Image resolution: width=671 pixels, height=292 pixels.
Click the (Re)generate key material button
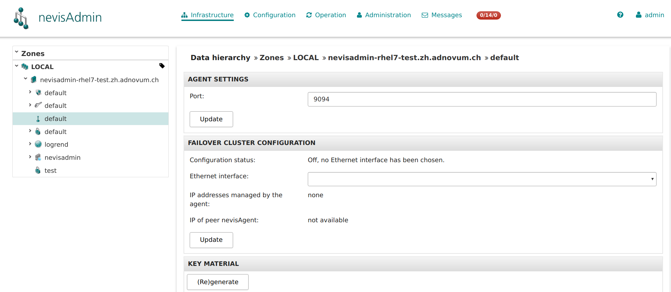click(x=218, y=282)
